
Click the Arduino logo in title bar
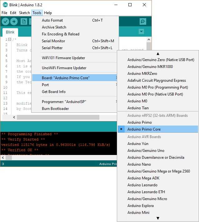coord(5,5)
